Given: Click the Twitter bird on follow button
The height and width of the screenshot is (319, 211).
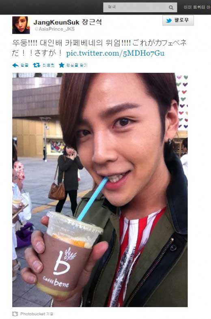Looking at the screenshot, I should click(169, 21).
